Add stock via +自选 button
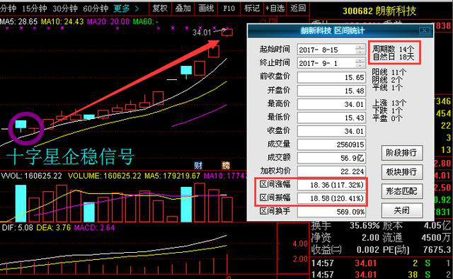Screen dimensions: 453x279 click(275, 8)
